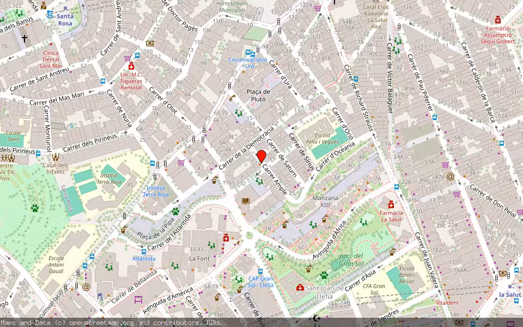
Task: Select the bus icon on Carrer de Richard Strauss
Action: click(x=356, y=79)
